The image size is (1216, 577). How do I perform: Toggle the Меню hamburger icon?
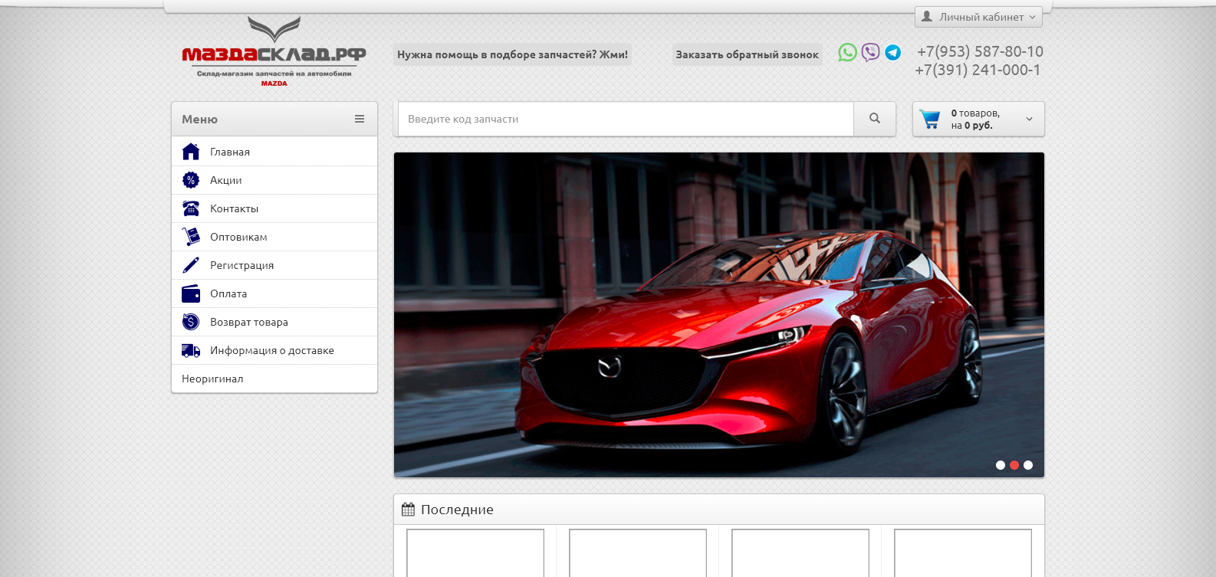(360, 119)
